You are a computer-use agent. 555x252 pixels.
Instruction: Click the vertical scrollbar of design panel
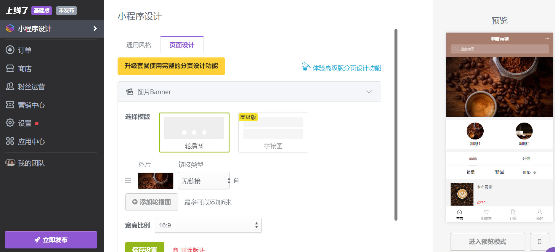pyautogui.click(x=396, y=124)
